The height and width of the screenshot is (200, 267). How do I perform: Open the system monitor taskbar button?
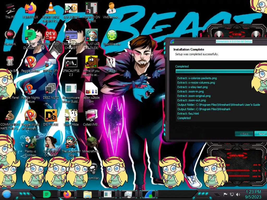pyautogui.click(x=128, y=194)
